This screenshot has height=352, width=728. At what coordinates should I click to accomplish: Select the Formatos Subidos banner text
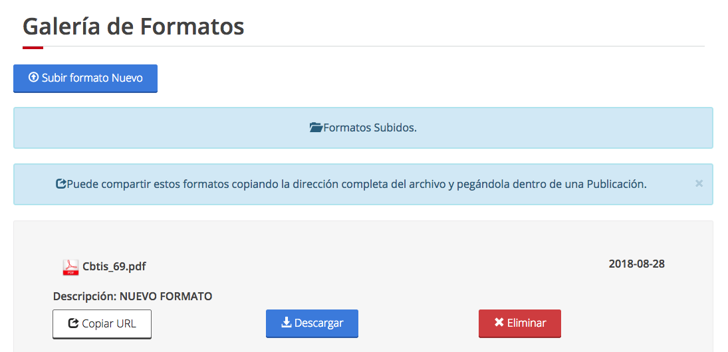(x=370, y=128)
